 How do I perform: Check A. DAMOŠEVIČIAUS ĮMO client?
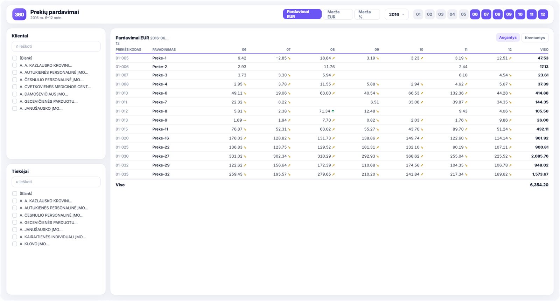(15, 94)
